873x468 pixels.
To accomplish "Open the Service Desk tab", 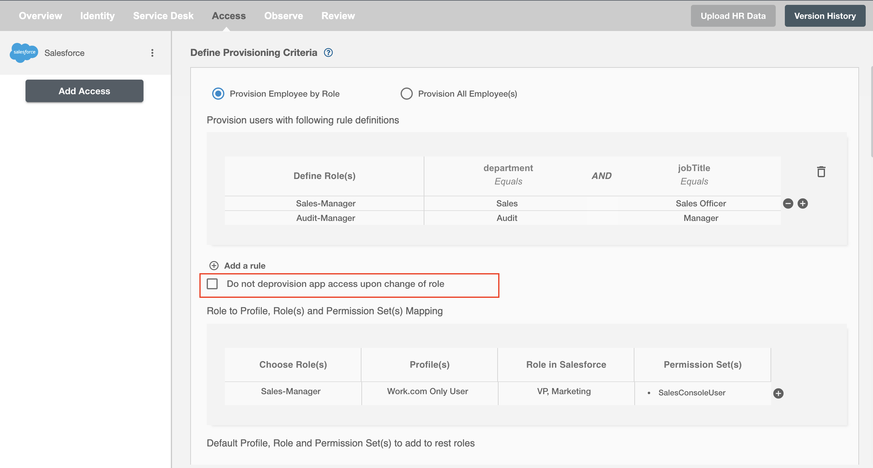I will (163, 16).
